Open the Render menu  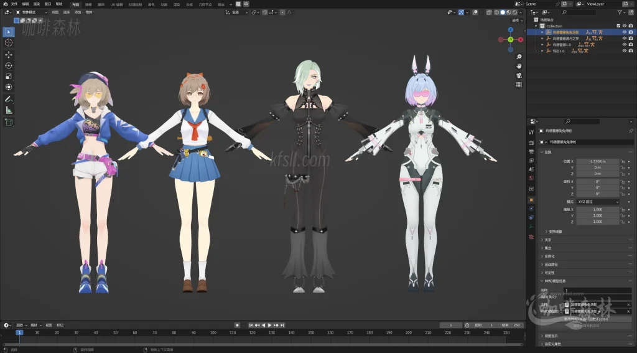pyautogui.click(x=37, y=4)
